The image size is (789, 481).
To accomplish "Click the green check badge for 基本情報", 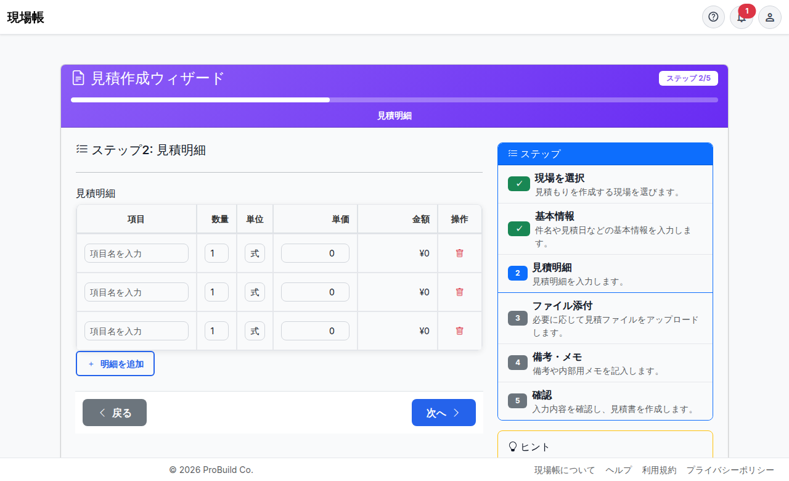I will (x=519, y=229).
